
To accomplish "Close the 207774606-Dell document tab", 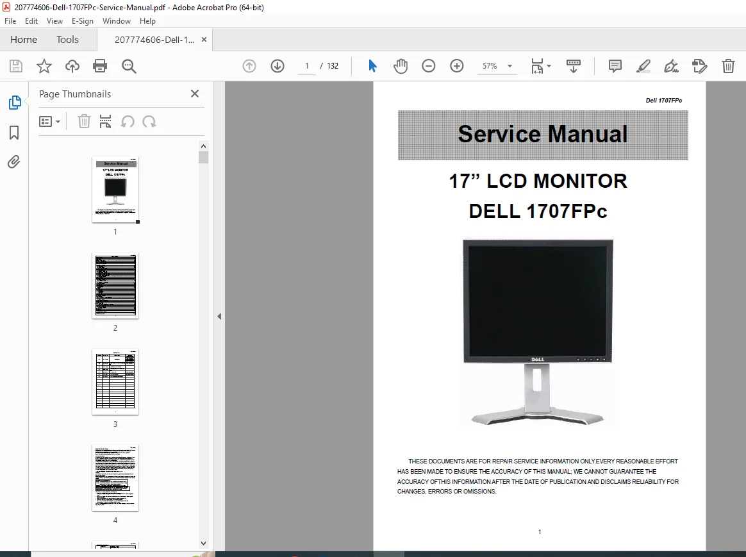I will pos(204,40).
